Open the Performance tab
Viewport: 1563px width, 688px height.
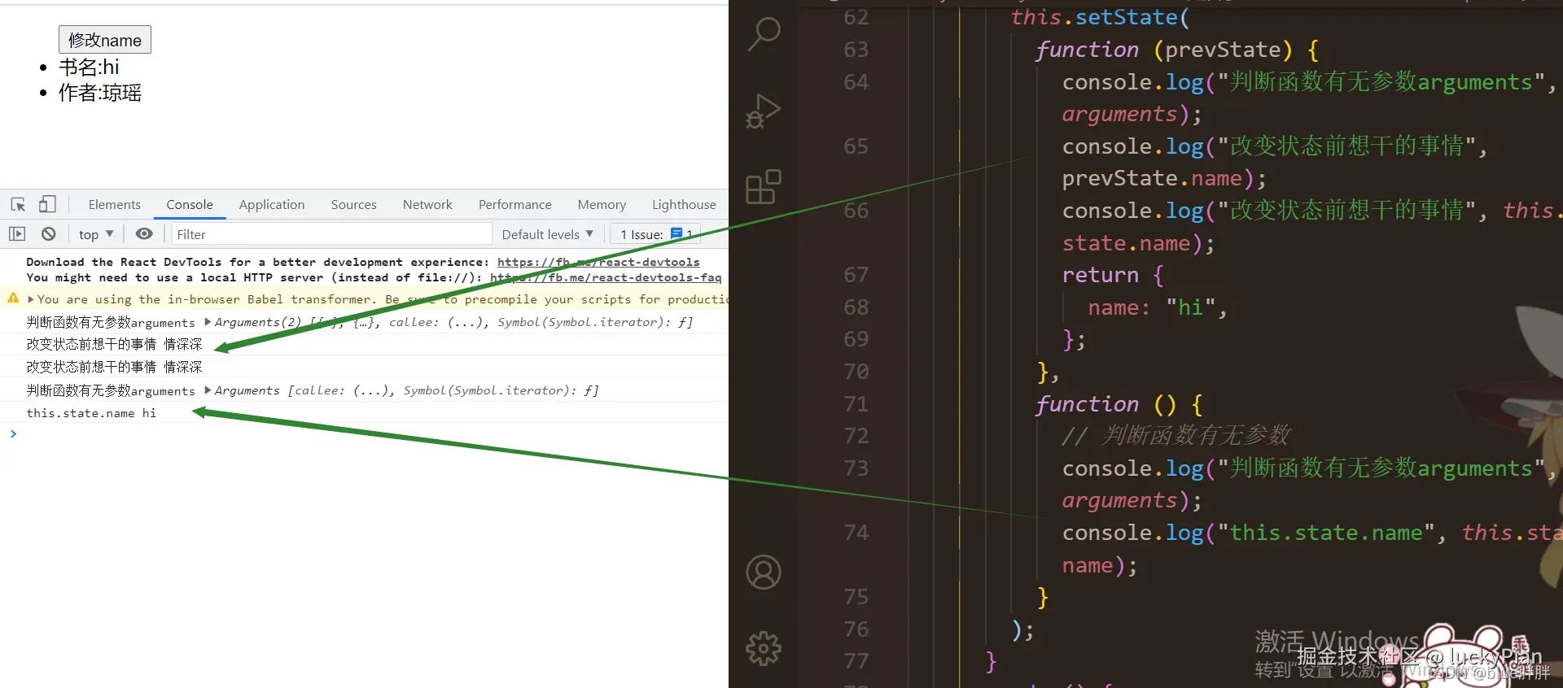514,205
